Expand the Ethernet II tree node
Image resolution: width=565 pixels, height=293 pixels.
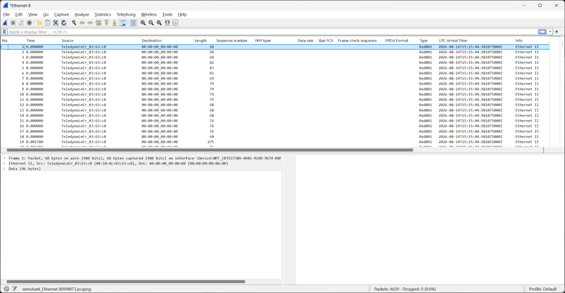[x=4, y=164]
